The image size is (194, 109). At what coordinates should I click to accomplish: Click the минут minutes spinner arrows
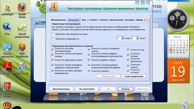(x=137, y=38)
